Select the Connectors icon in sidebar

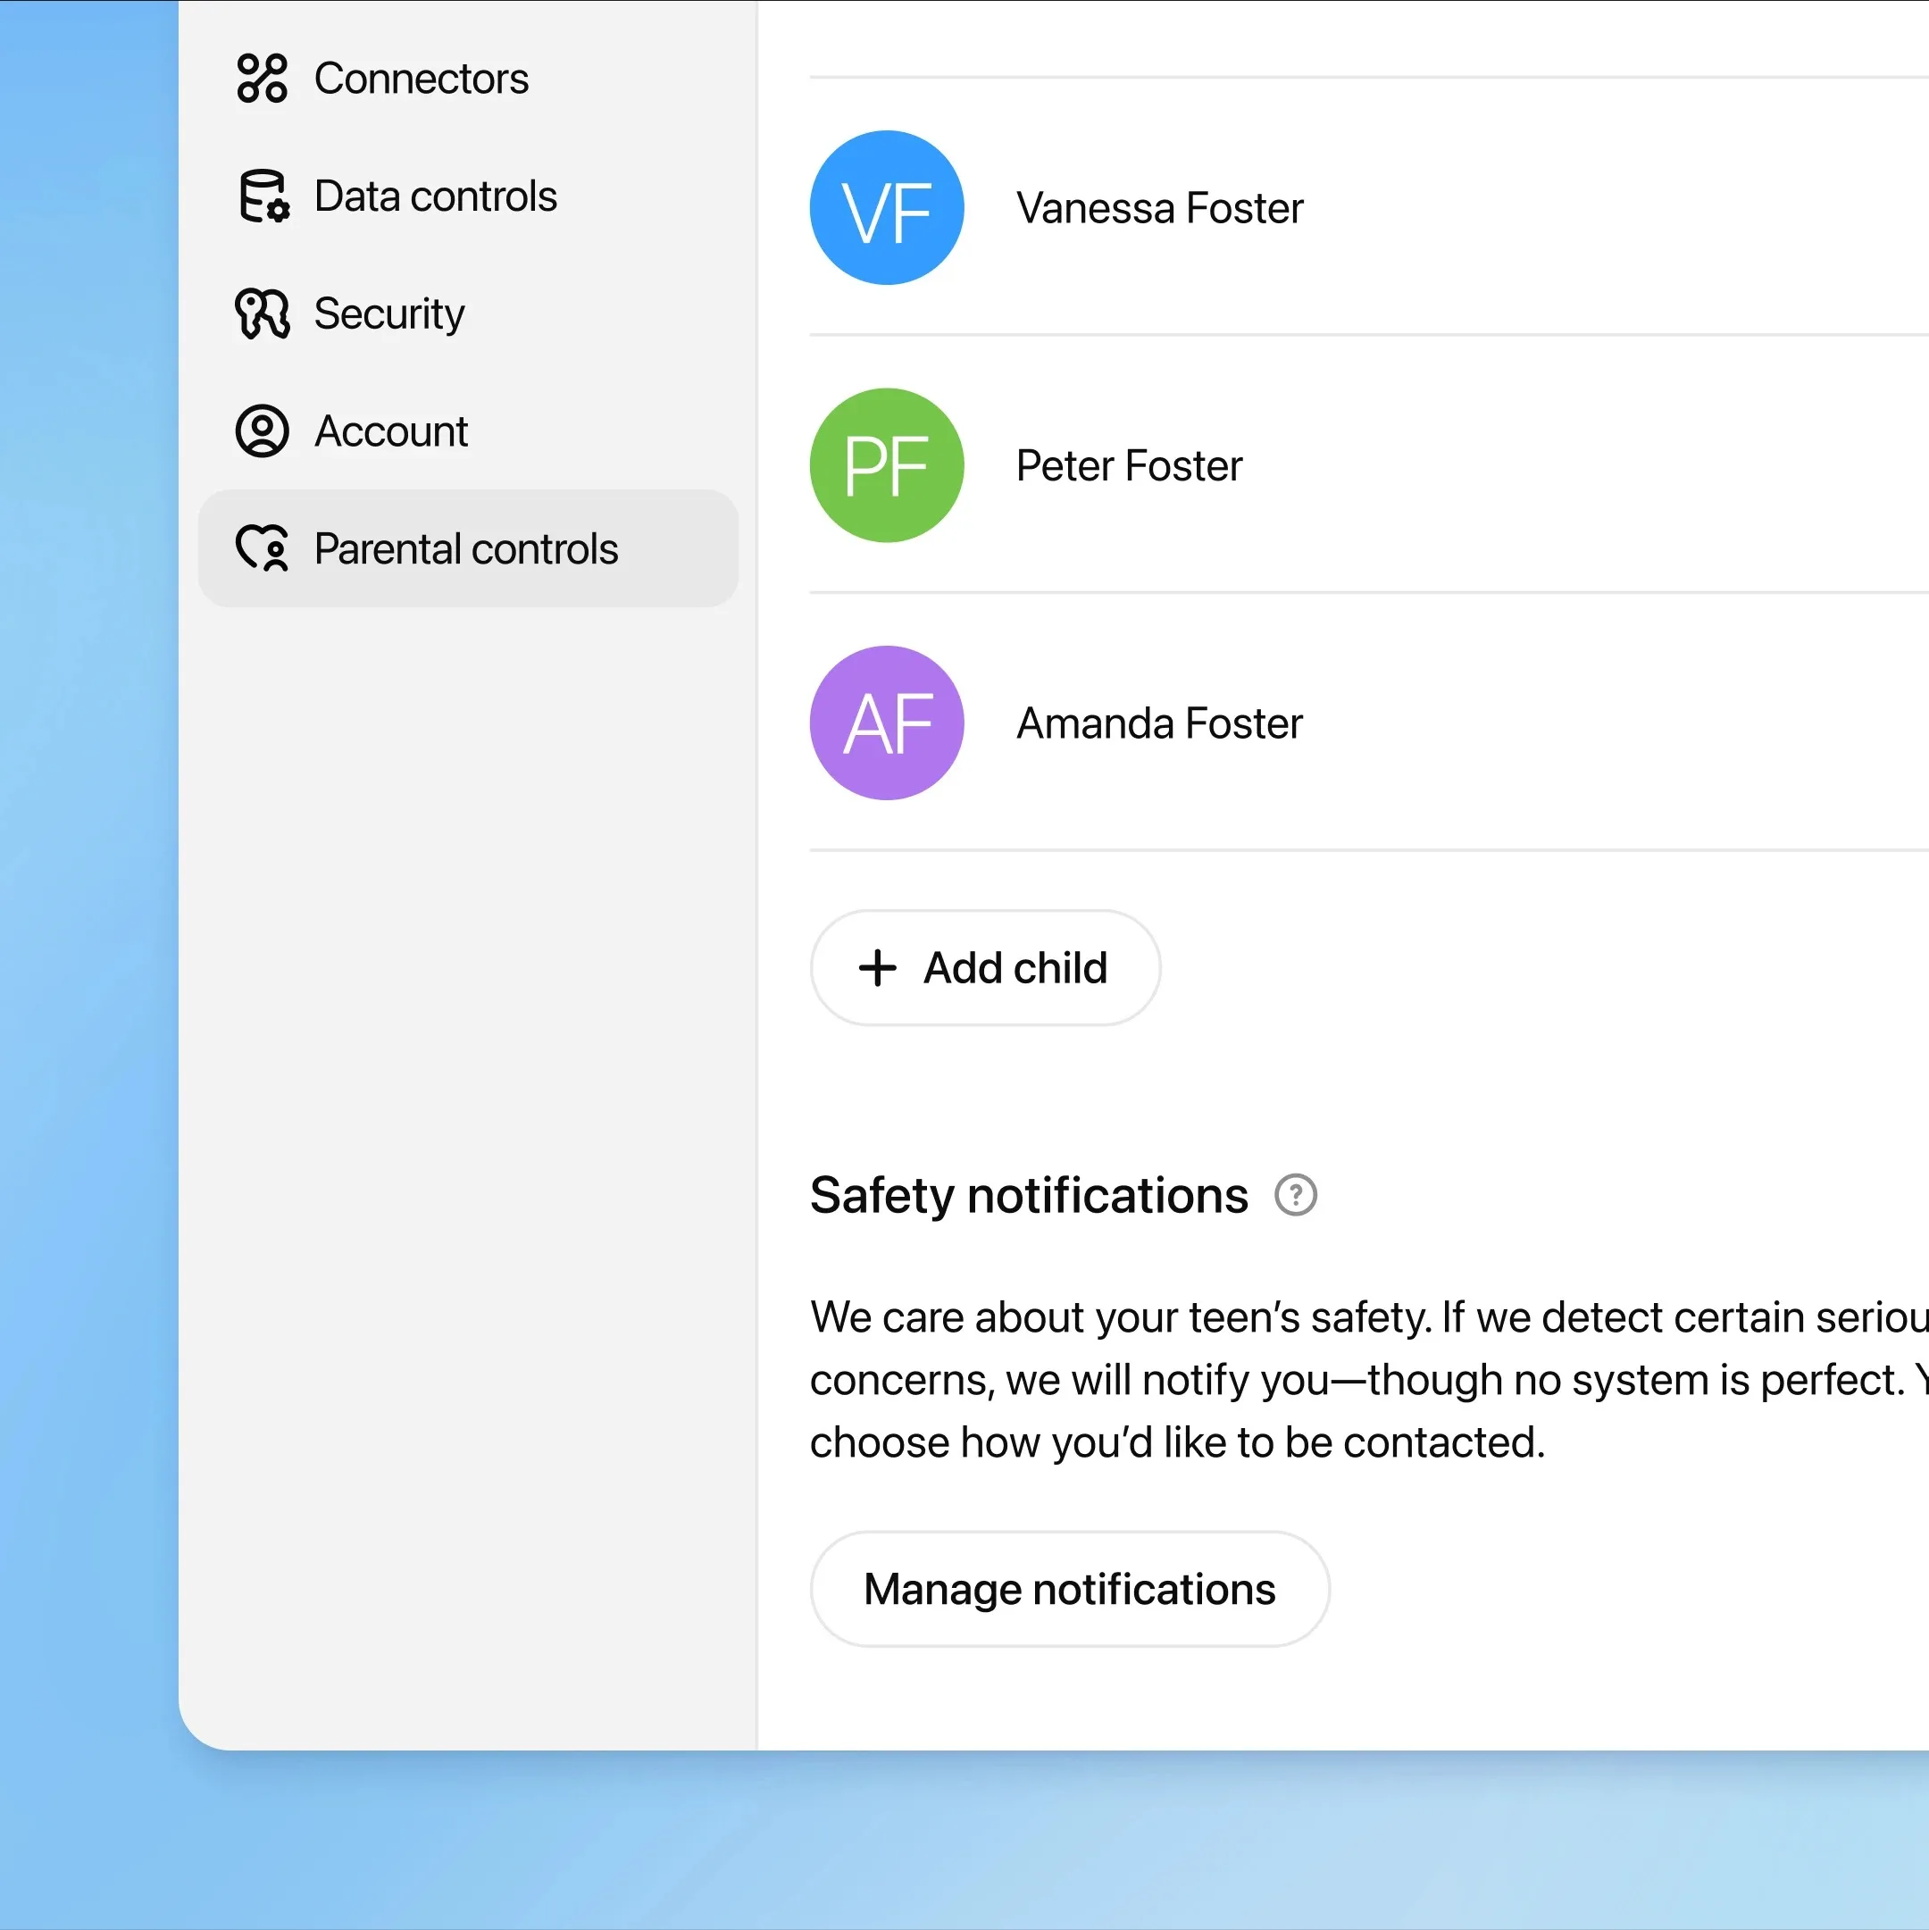(262, 79)
